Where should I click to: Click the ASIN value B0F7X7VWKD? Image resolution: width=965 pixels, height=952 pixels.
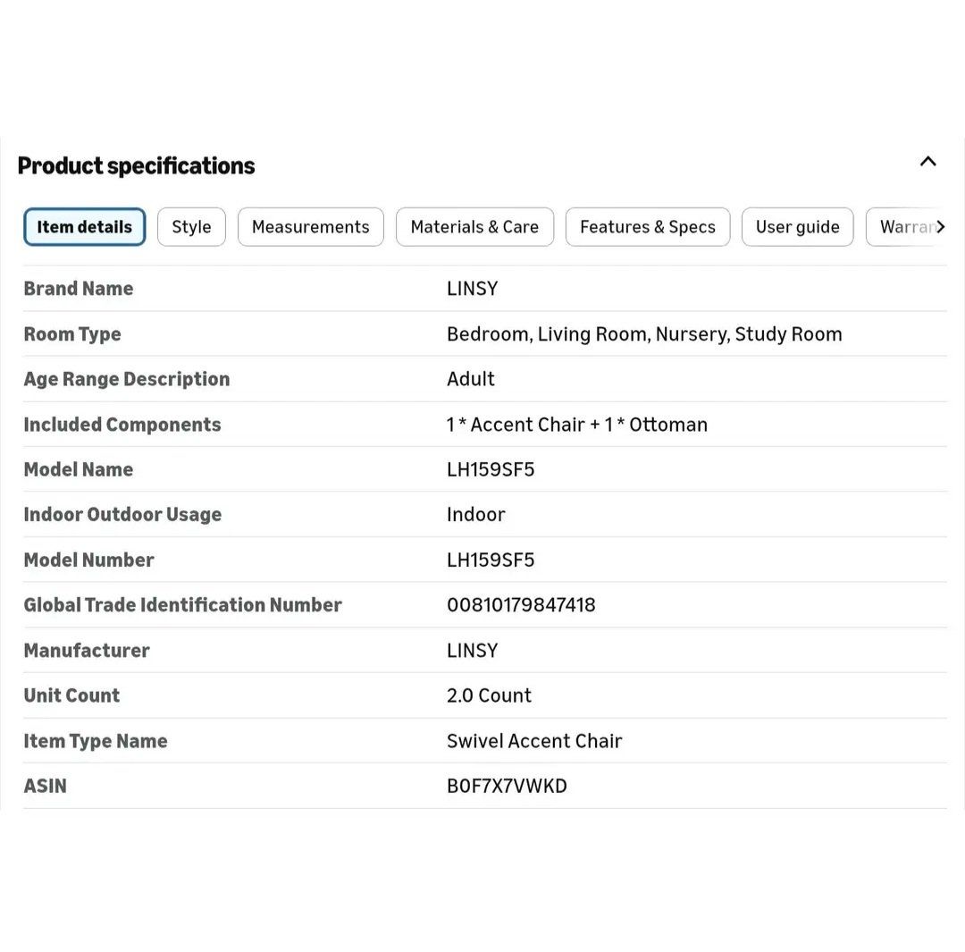(x=507, y=786)
